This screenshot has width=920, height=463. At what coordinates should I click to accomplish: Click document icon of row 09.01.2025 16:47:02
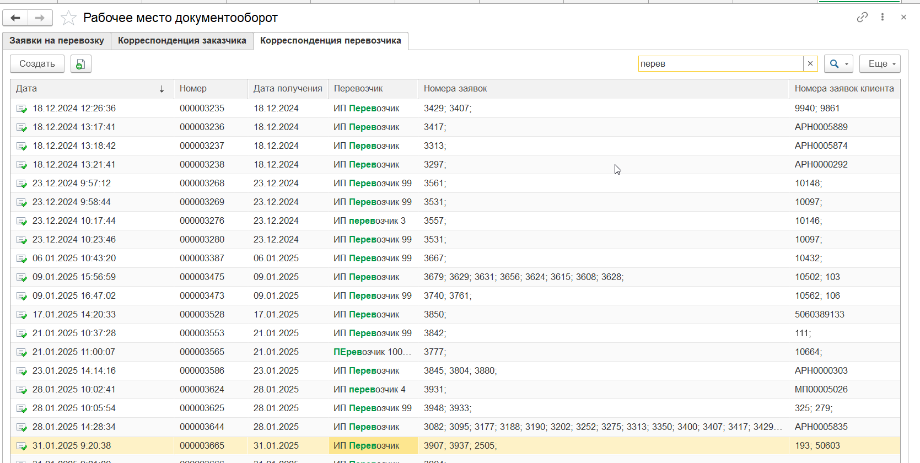21,296
